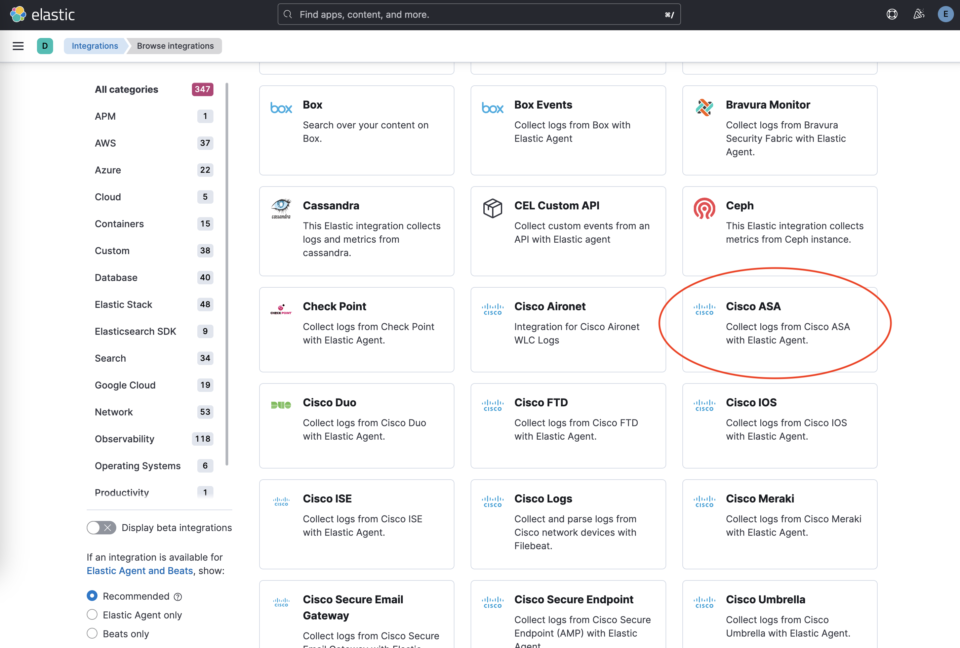Open the hamburger navigation menu

pos(18,46)
